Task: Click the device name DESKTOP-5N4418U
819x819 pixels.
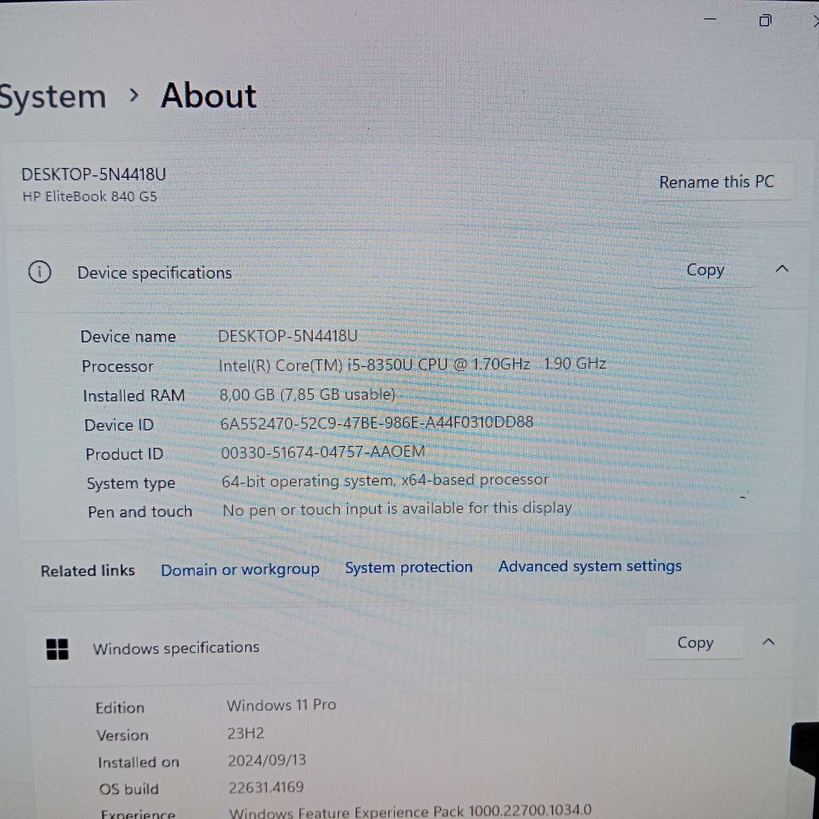Action: coord(287,335)
